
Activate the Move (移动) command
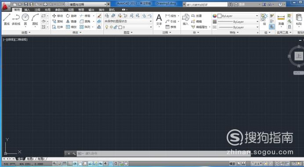[58, 16]
